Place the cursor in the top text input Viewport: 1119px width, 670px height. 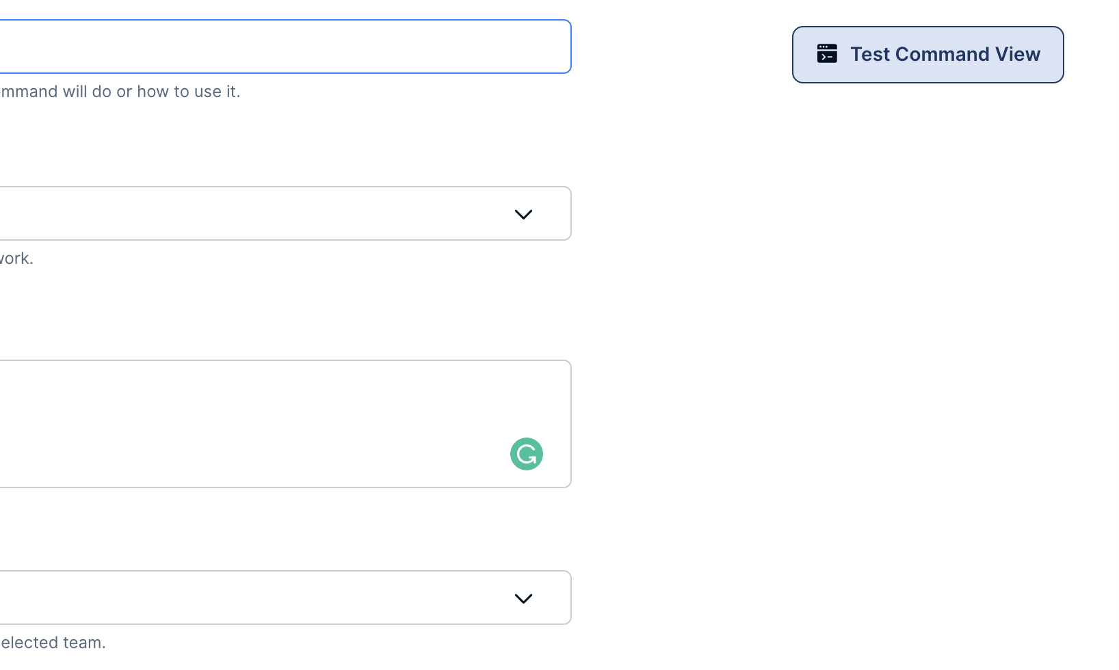(x=285, y=46)
